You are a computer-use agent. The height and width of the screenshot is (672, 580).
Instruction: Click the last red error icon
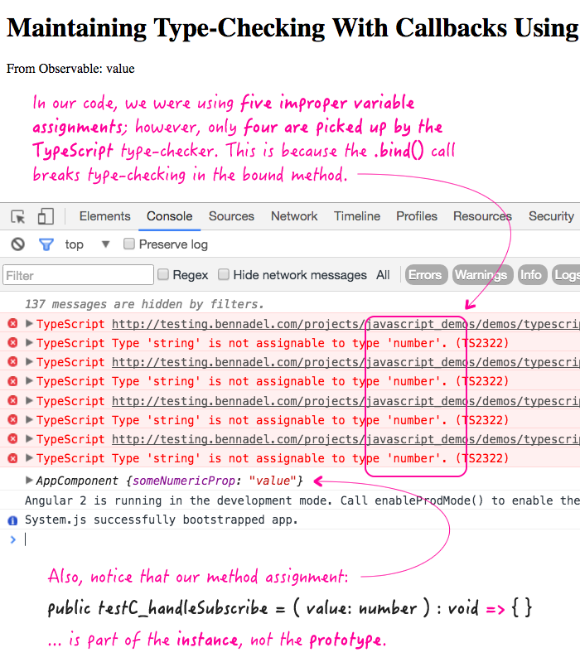click(x=12, y=458)
